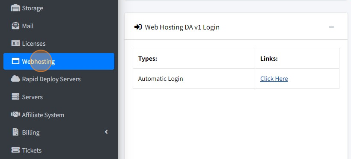Image resolution: width=351 pixels, height=159 pixels.
Task: Open Affiliate System page
Action: 59,115
